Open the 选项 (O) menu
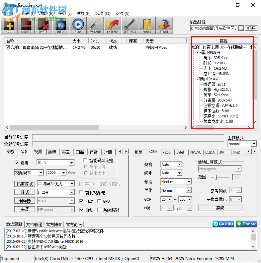 pos(103,13)
